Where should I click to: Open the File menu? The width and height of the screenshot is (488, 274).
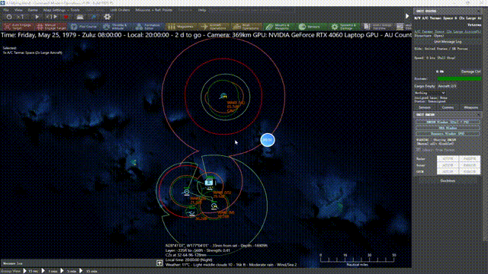(6, 10)
